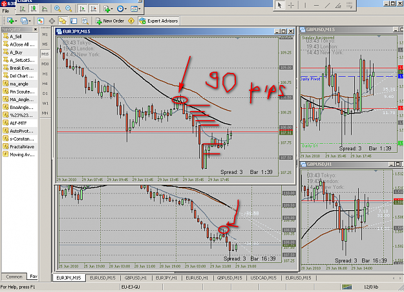Screen dimensions: 404x292
Task: Switch timeframe to M15
Action: [45, 54]
